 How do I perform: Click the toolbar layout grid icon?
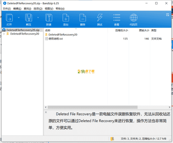click(168, 15)
